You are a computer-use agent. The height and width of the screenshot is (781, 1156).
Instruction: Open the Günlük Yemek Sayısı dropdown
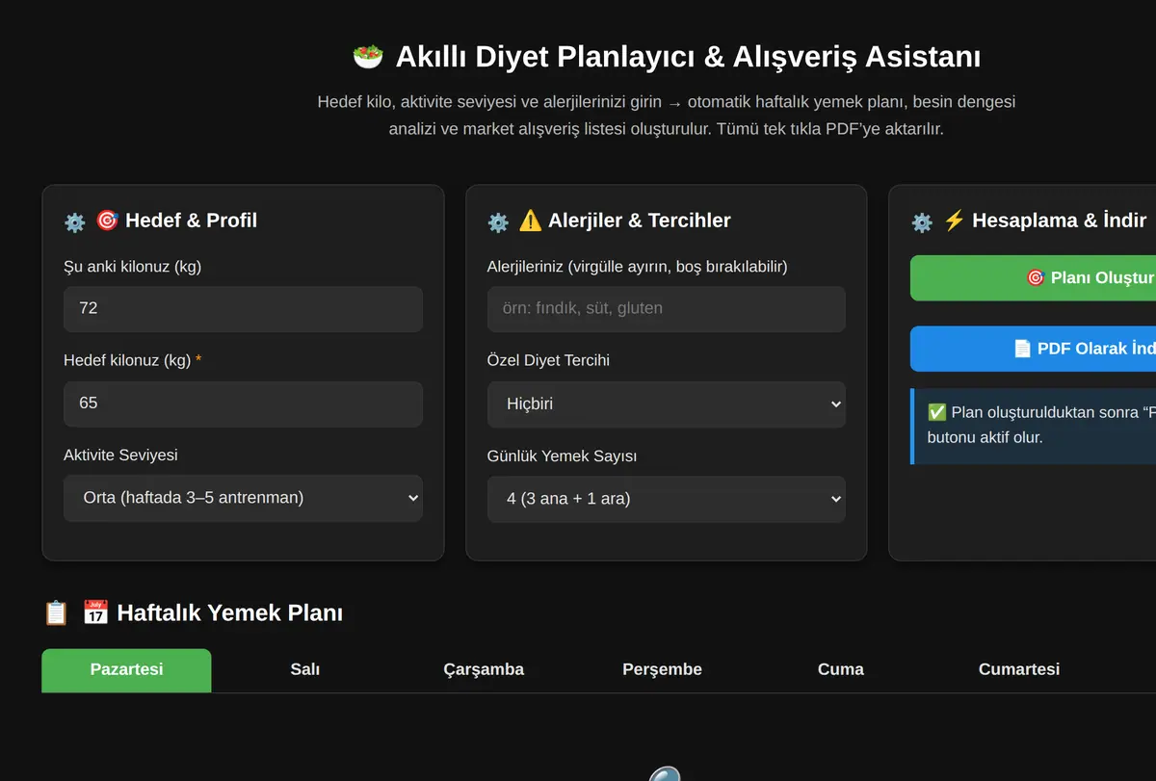point(667,499)
